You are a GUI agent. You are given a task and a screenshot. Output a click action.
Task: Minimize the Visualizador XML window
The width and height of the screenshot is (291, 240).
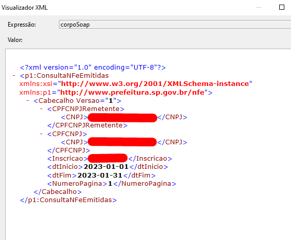(259, 7)
